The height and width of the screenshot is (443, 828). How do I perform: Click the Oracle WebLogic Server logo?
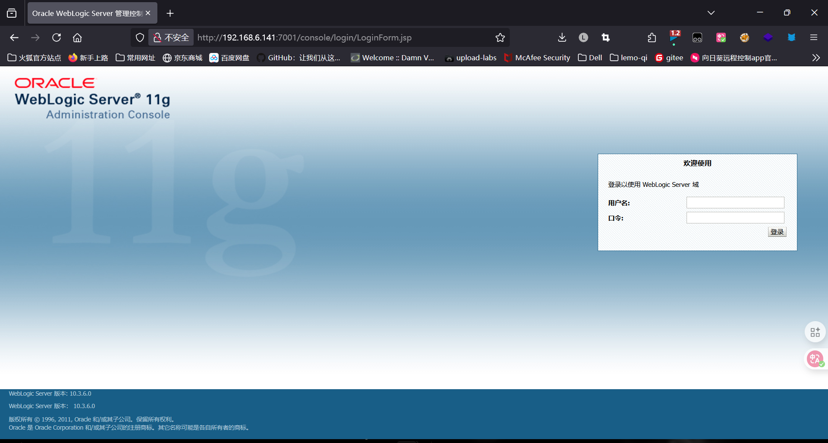pos(92,99)
